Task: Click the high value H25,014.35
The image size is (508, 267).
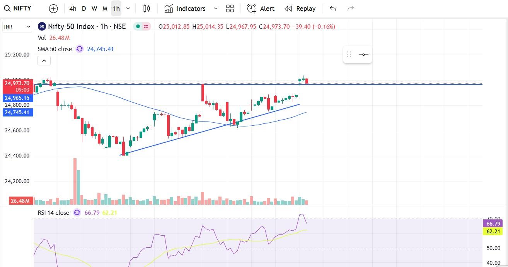Action: (x=208, y=26)
